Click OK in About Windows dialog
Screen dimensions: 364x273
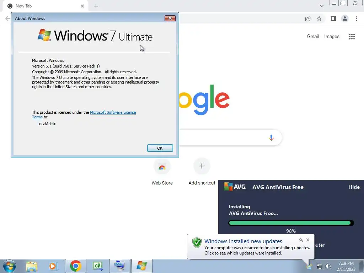160,148
